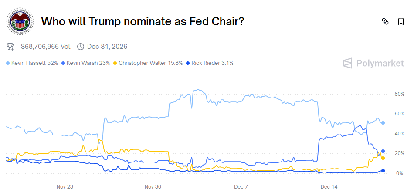414x196 pixels.
Task: Bookmark this market with the bookmark icon
Action: (x=401, y=21)
